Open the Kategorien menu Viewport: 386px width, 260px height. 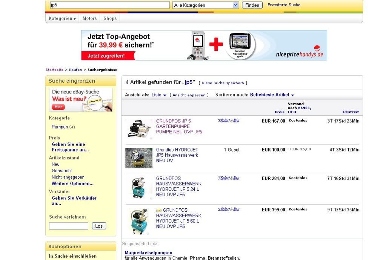click(x=62, y=18)
